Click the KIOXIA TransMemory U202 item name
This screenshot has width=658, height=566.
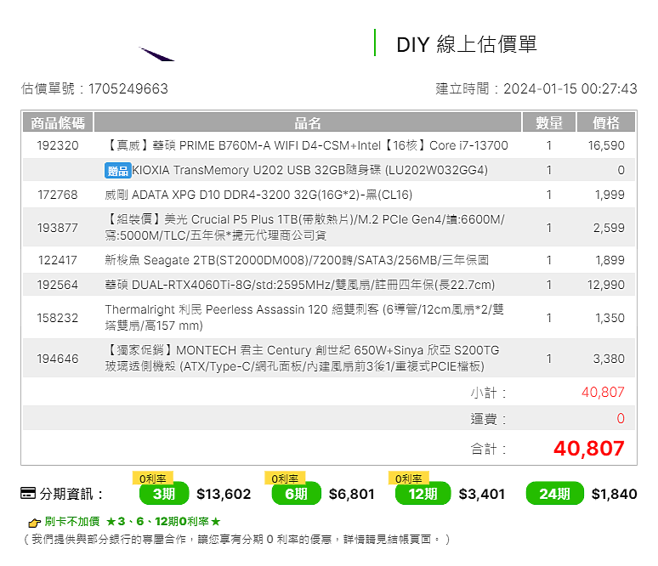tap(309, 170)
